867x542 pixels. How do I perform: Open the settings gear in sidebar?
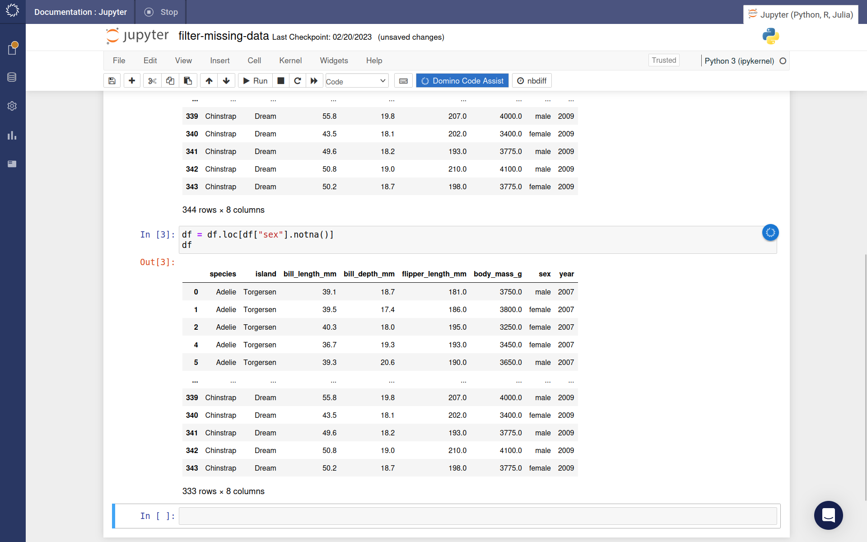12,106
